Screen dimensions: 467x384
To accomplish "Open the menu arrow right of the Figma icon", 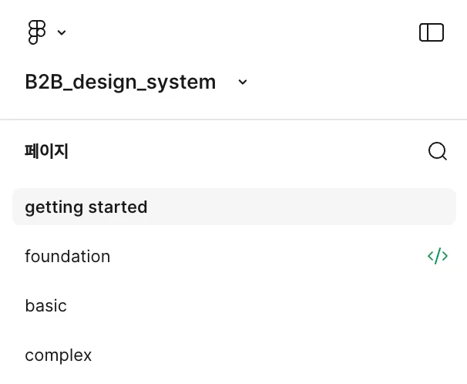I will [62, 32].
